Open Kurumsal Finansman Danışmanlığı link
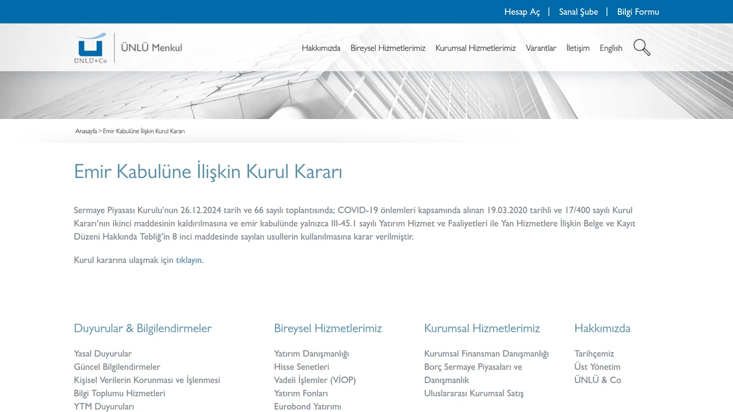Image resolution: width=733 pixels, height=412 pixels. (x=486, y=354)
